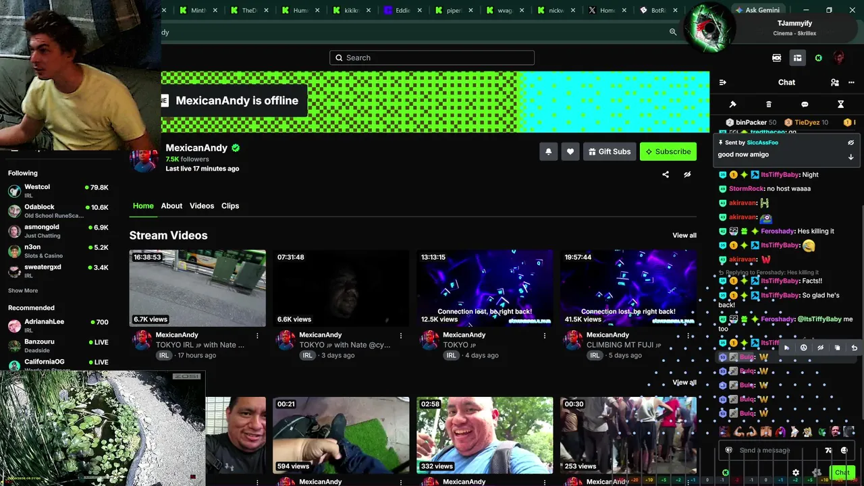Open the emote picker smiley in chat input
This screenshot has width=864, height=486.
point(844,450)
